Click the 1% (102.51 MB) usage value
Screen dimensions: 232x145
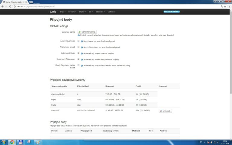point(142,94)
